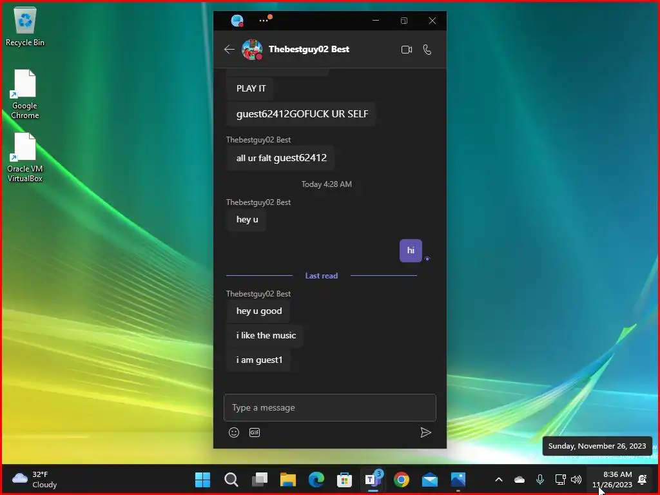
Task: Click the 'Today 4:28 AM' timestamp
Action: pos(327,184)
